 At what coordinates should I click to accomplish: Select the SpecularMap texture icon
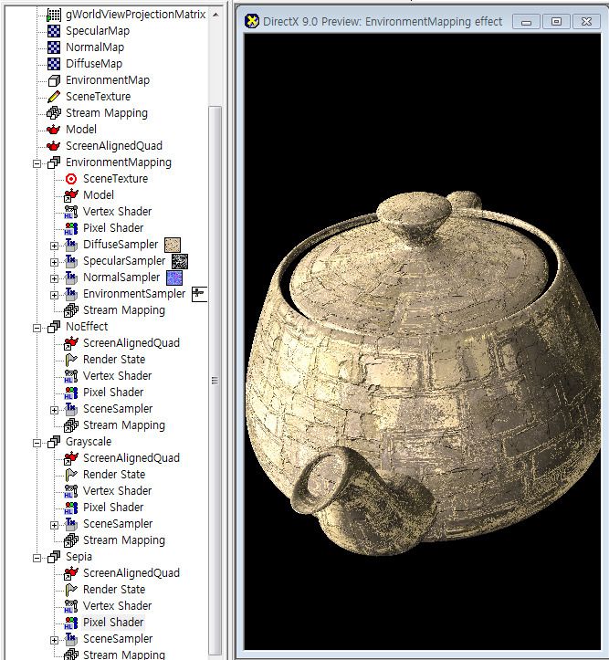pos(54,31)
